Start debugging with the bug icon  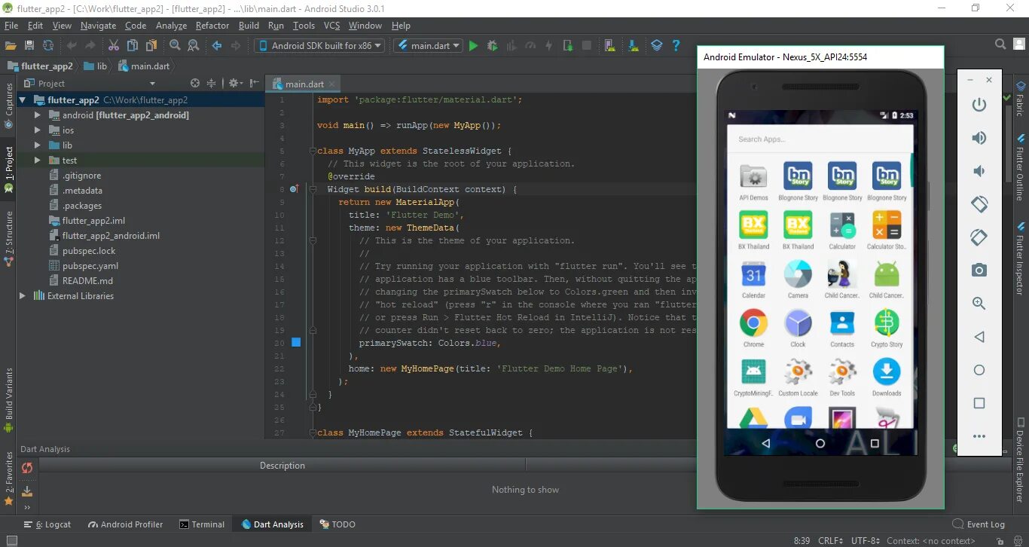pos(492,46)
